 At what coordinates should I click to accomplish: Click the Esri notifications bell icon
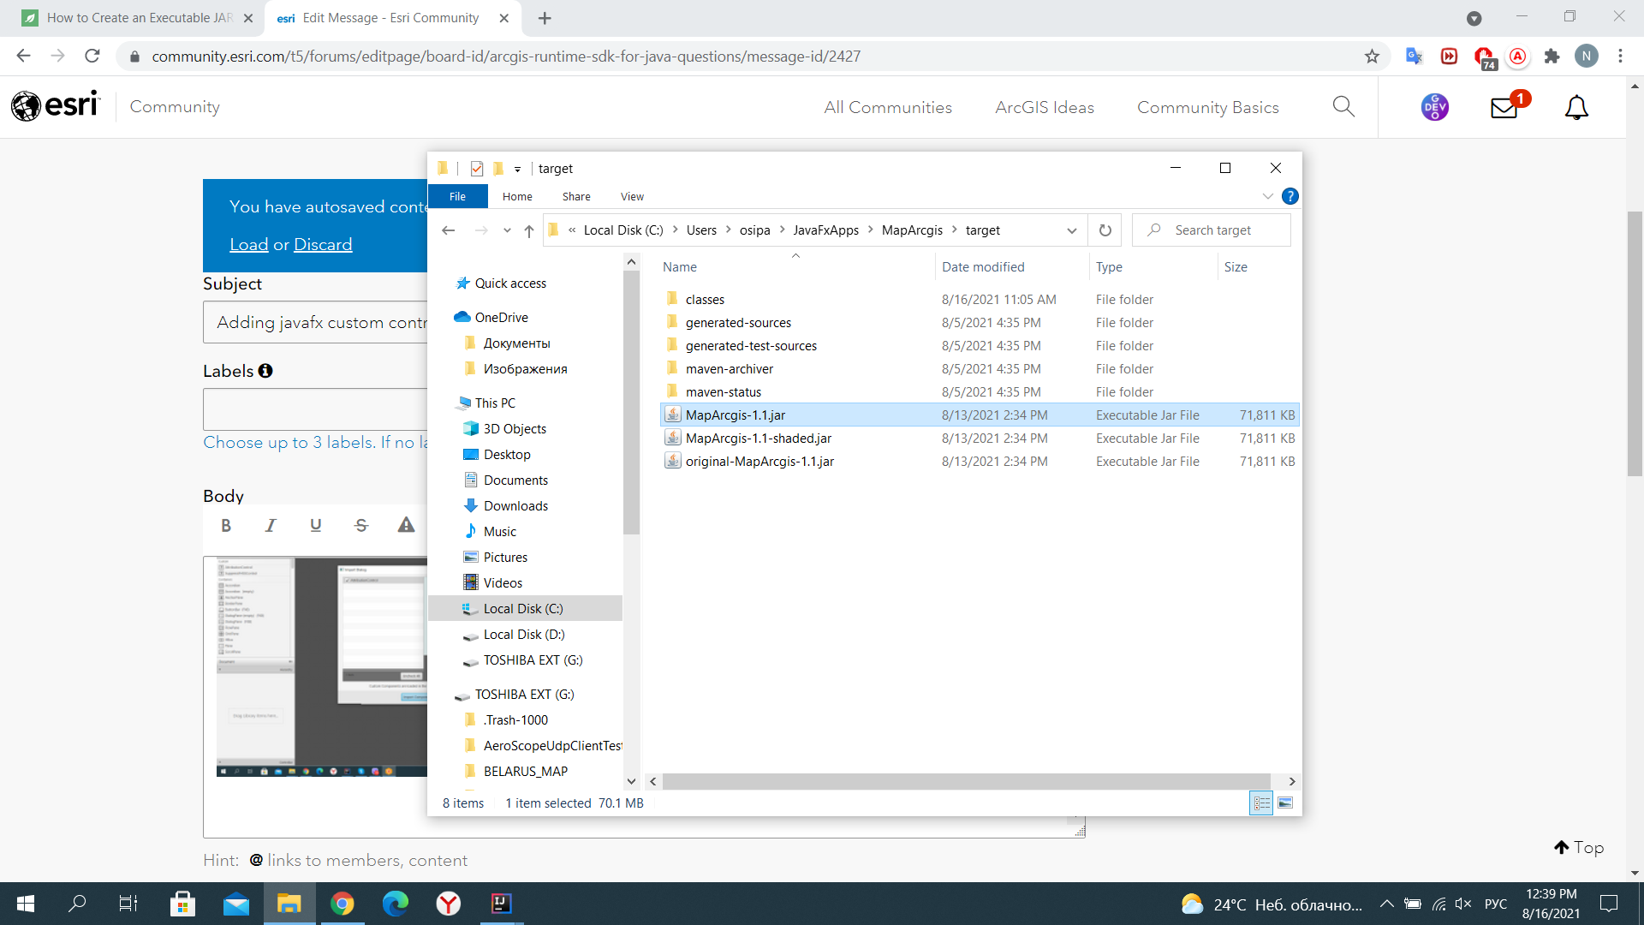point(1576,108)
